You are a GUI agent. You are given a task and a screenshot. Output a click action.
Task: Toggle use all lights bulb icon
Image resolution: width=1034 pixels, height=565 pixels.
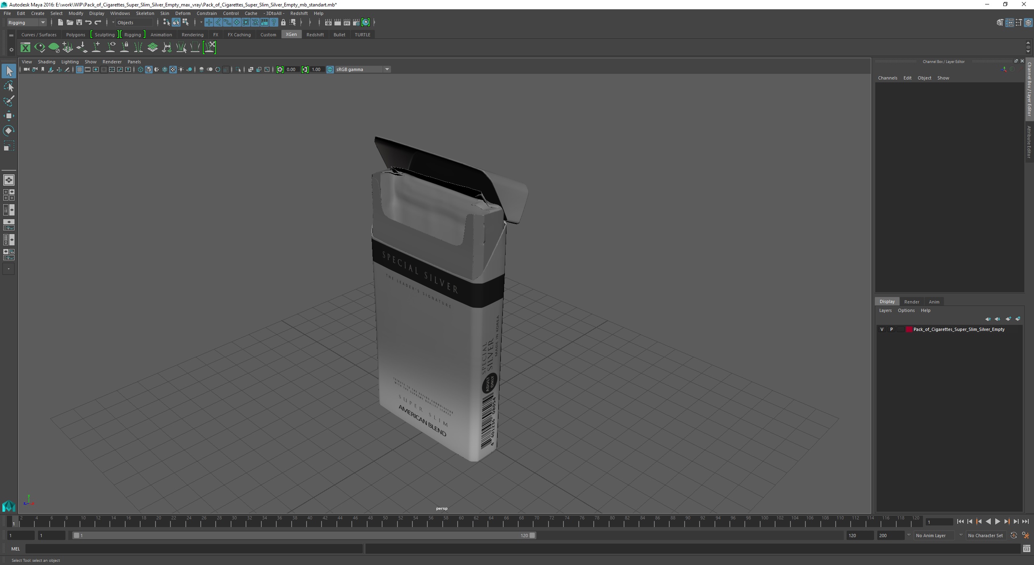click(181, 69)
